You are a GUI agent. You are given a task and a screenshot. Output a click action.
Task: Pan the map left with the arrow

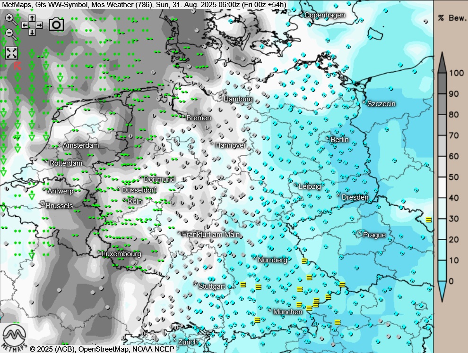[x=25, y=25]
